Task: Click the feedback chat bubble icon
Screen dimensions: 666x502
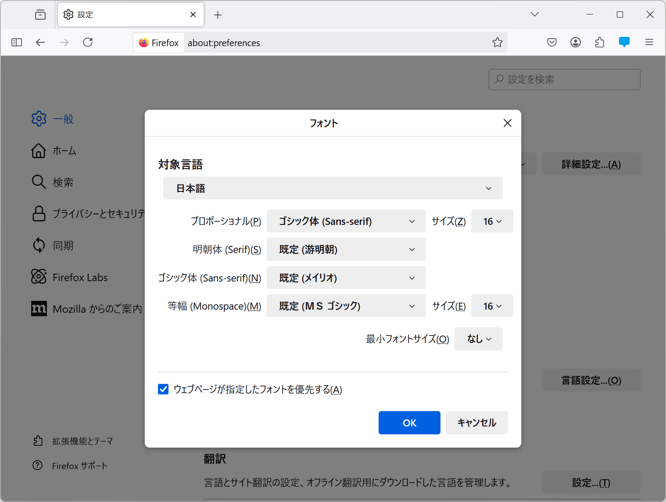Action: pyautogui.click(x=624, y=42)
